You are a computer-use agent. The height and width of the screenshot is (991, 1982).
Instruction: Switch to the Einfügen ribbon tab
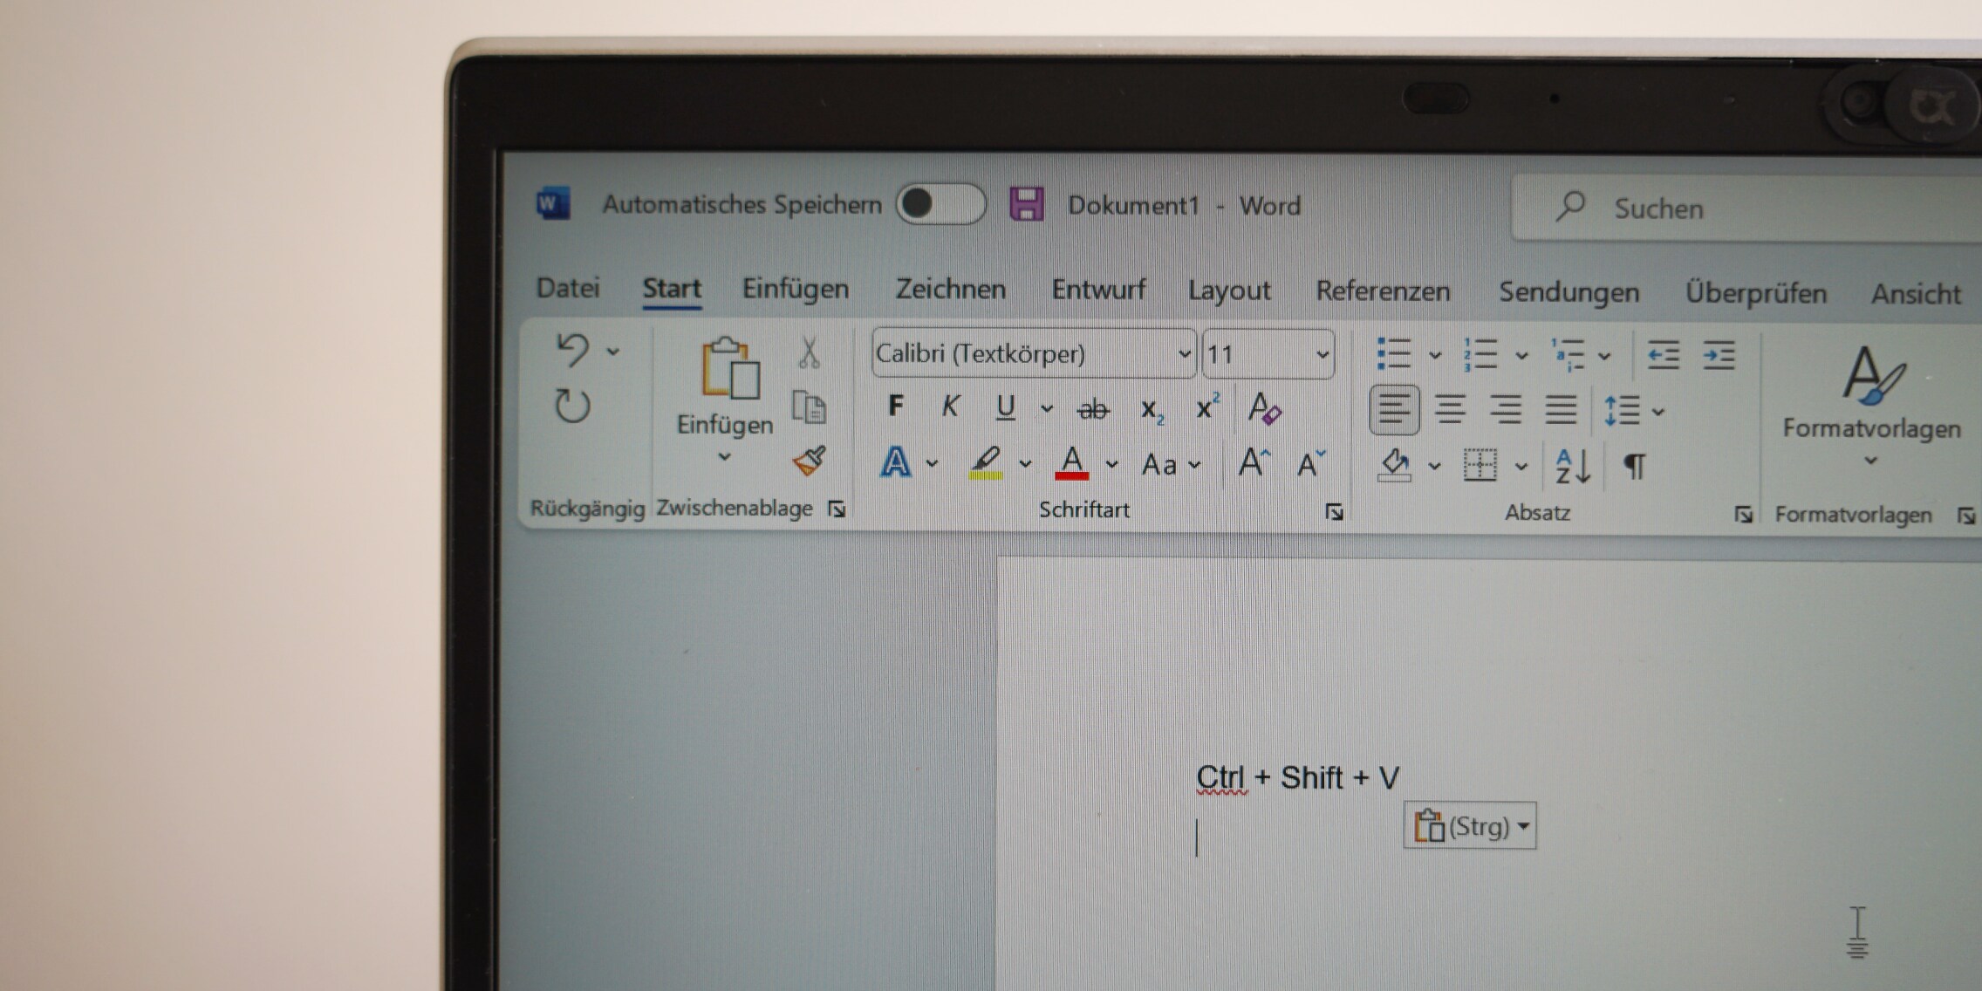[796, 289]
